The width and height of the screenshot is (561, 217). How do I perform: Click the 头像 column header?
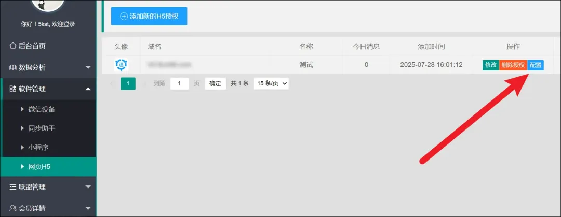pyautogui.click(x=121, y=47)
